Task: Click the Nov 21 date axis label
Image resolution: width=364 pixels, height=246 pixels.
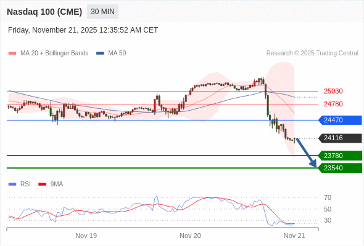Action: point(294,236)
